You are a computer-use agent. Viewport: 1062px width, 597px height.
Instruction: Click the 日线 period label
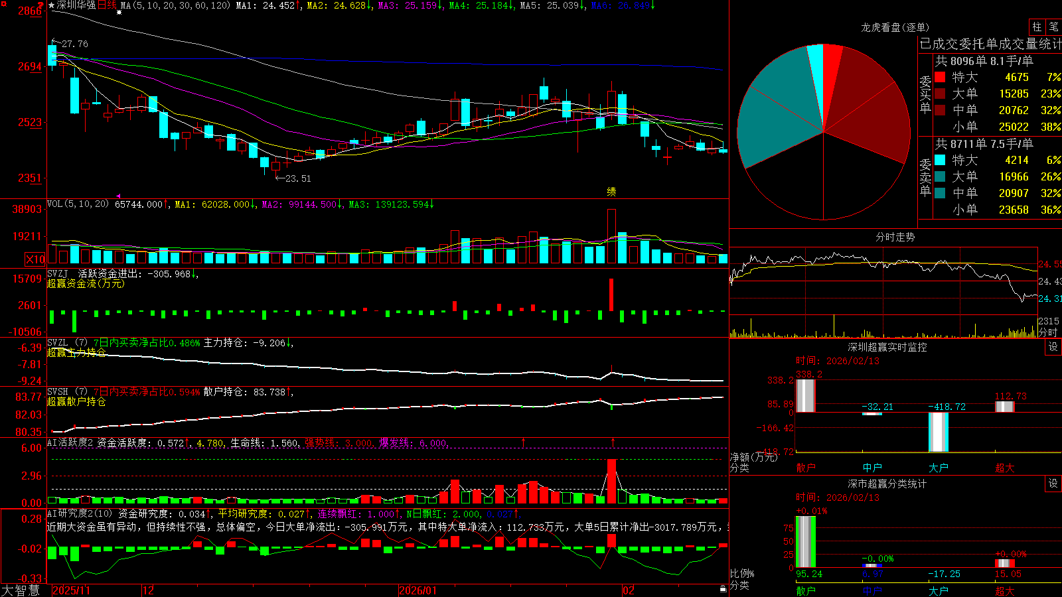coord(107,5)
